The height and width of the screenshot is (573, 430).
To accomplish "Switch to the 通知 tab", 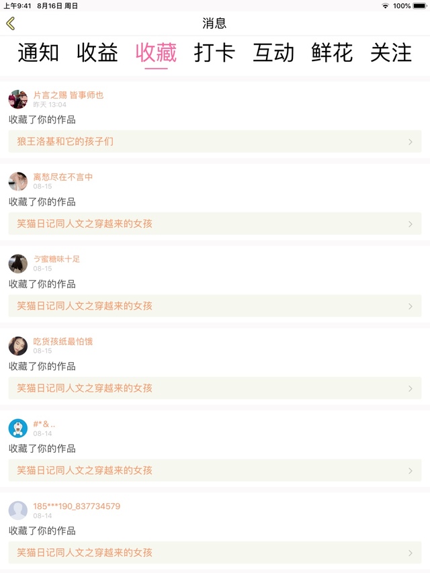I will (x=38, y=53).
